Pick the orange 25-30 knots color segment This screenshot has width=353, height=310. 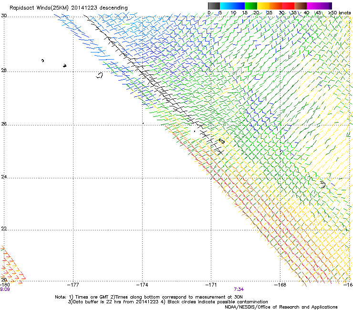[x=276, y=6]
